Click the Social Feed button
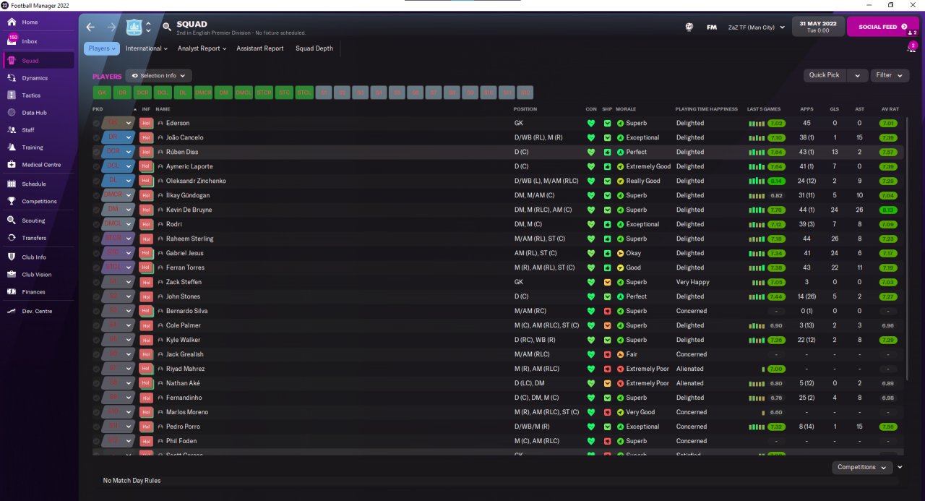The width and height of the screenshot is (925, 501). pos(883,27)
